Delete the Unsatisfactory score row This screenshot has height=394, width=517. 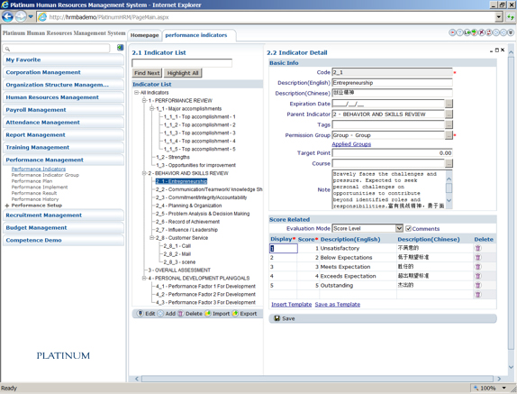[477, 248]
